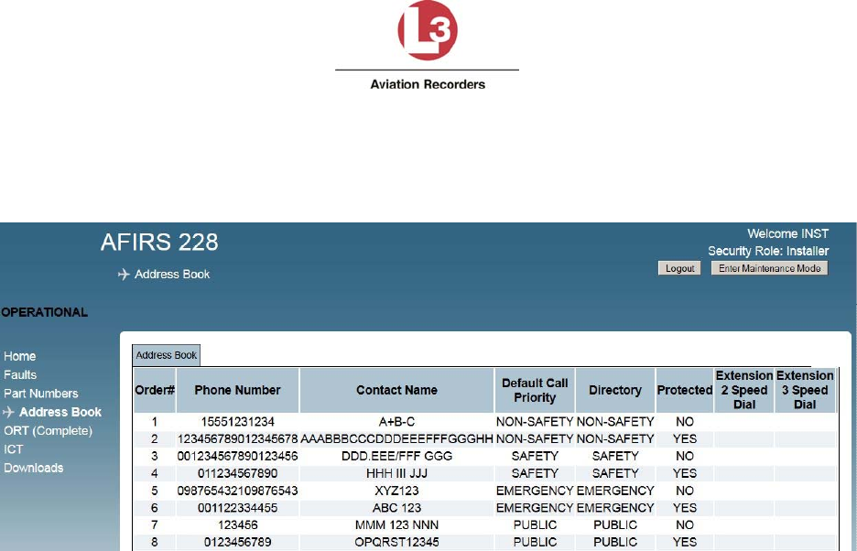Viewport: 857px width, 551px height.
Task: Select the Address Book tab
Action: click(x=166, y=355)
